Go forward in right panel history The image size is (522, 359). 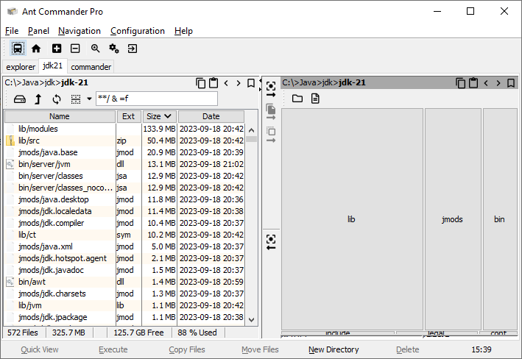498,83
